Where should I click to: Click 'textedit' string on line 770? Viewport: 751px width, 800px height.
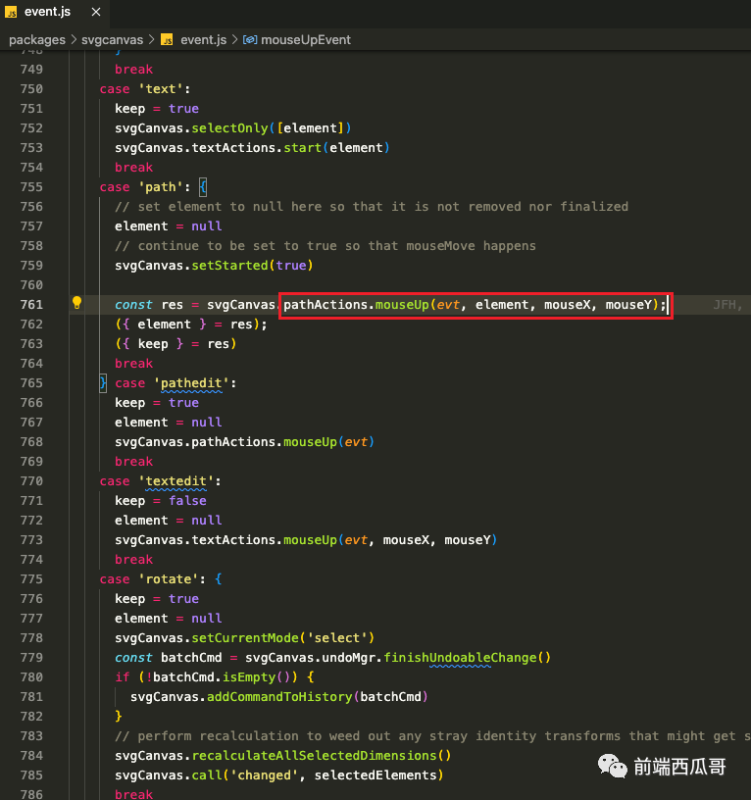(x=176, y=481)
